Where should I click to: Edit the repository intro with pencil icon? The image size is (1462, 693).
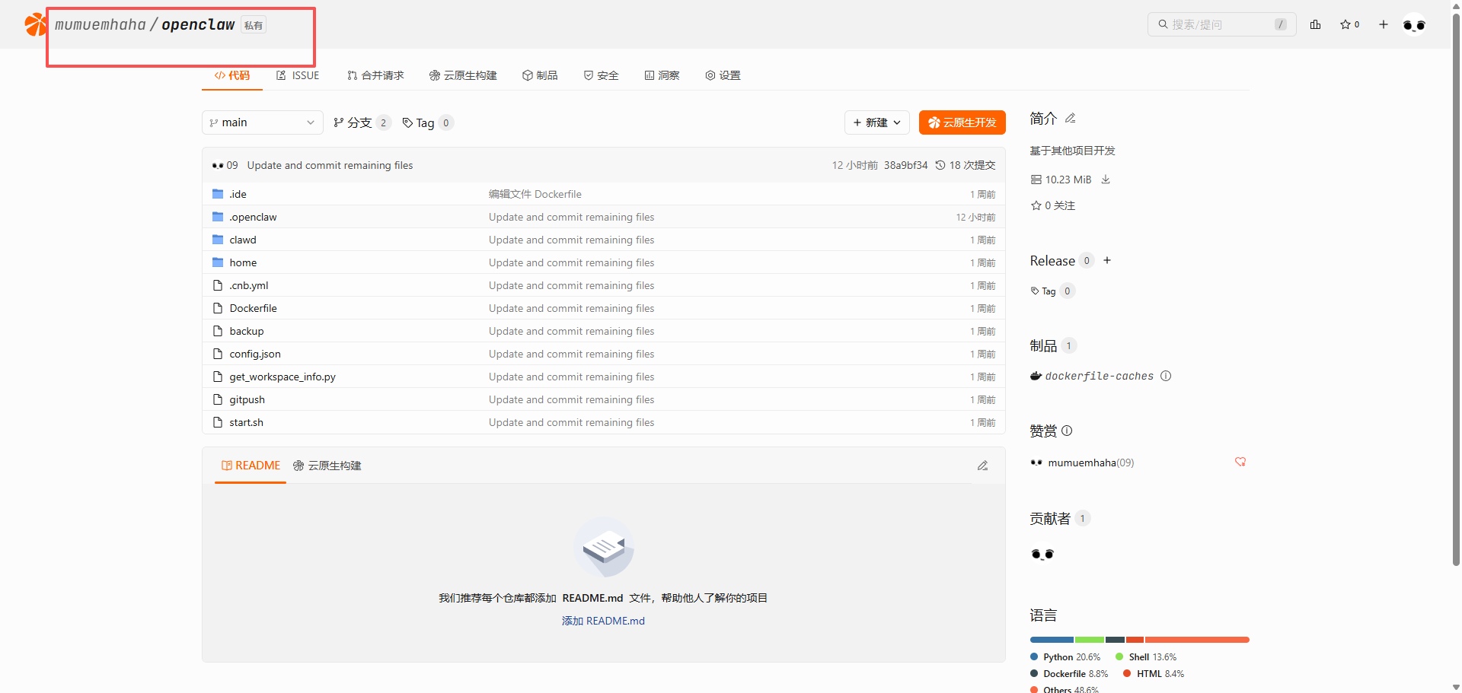click(x=1071, y=118)
